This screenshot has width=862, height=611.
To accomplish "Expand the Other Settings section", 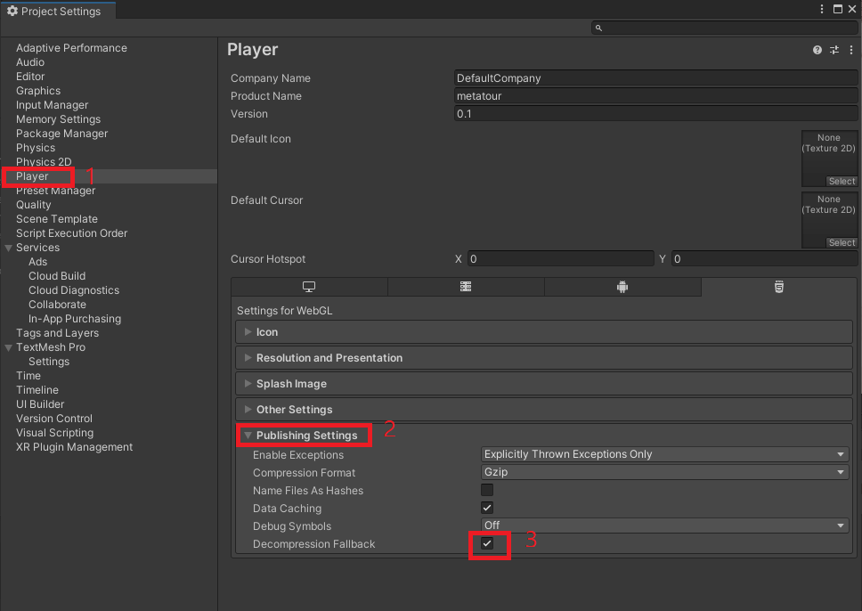I will tap(544, 410).
